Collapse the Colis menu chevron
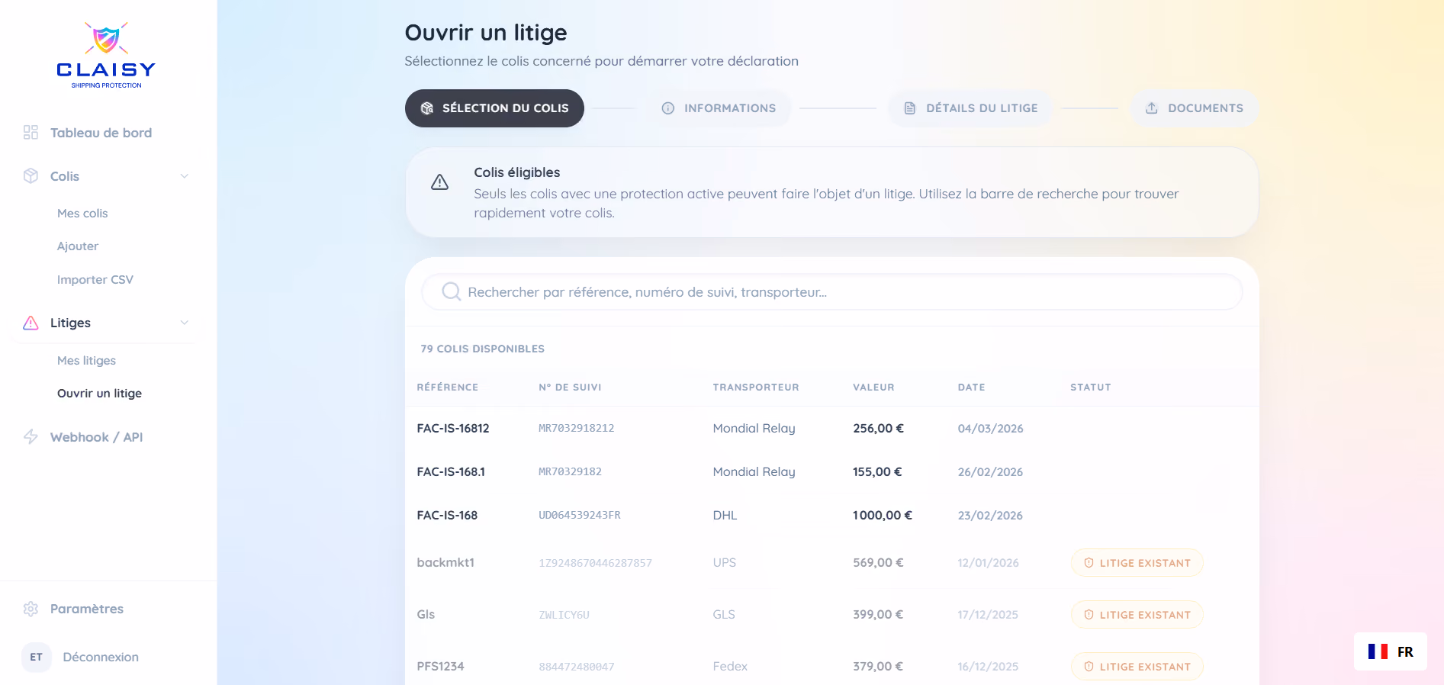 click(x=185, y=176)
